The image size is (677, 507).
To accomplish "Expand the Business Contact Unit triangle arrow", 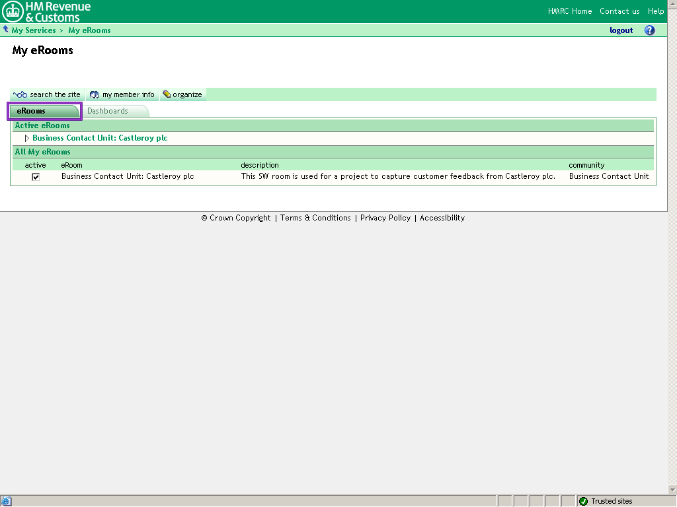I will pos(27,138).
